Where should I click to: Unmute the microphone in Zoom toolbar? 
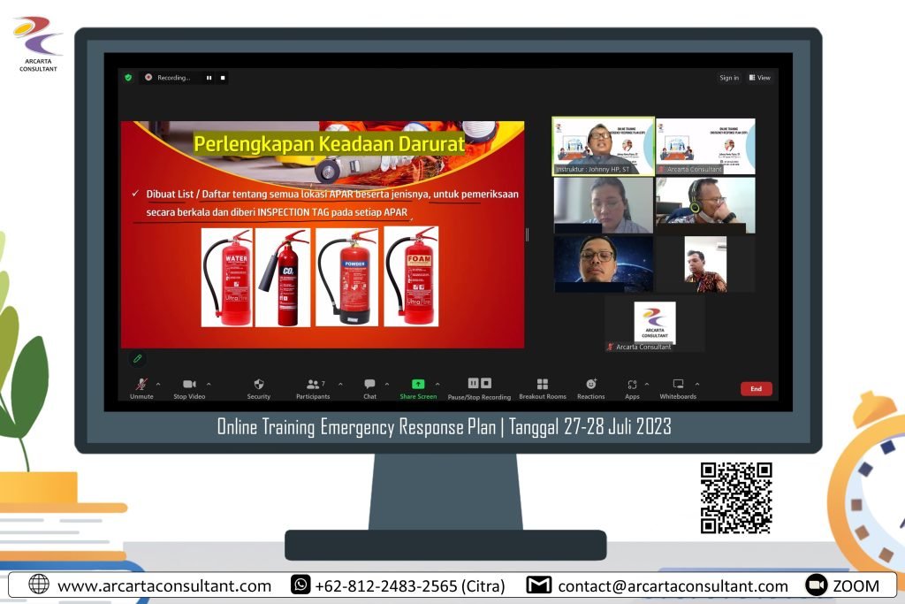click(141, 385)
